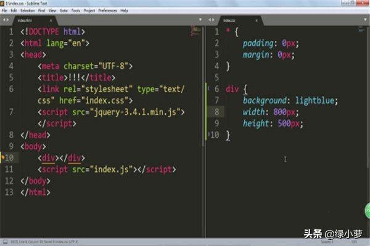Click 'jquery-3.4.1.min.js' script source
370x246 pixels.
[135, 112]
